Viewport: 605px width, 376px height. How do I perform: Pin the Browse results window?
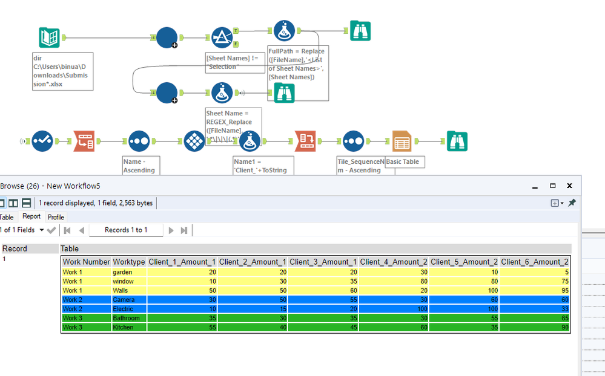tap(572, 203)
